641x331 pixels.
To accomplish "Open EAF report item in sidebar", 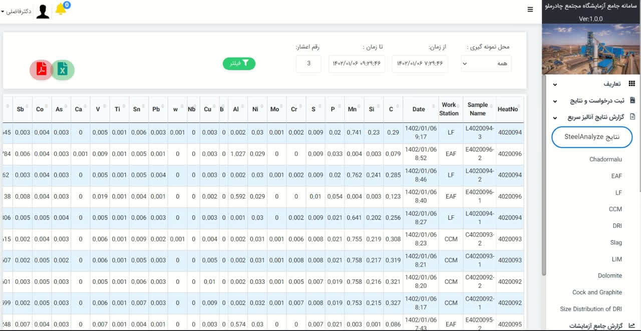I will tap(616, 176).
